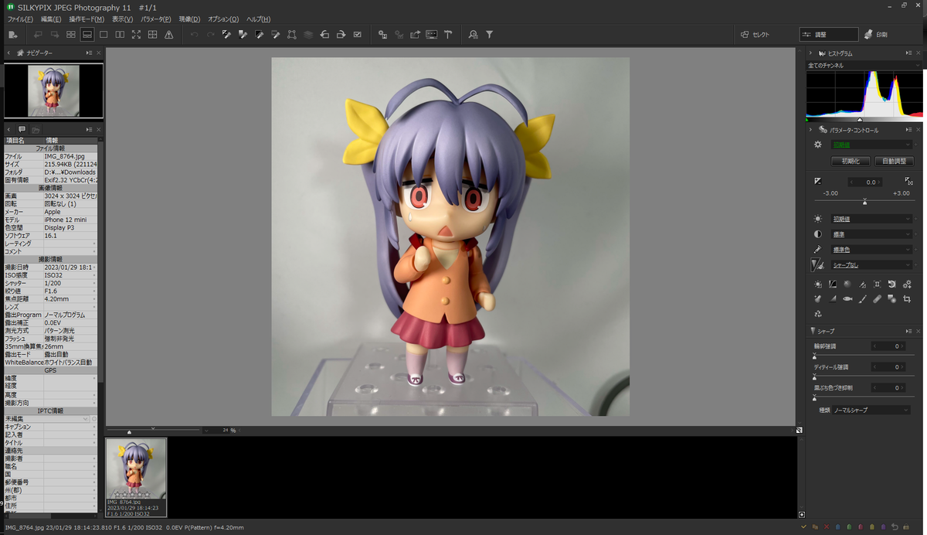Viewport: 927px width, 535px height.
Task: Decrease the ディティール強調 value with left arrow
Action: [x=874, y=367]
